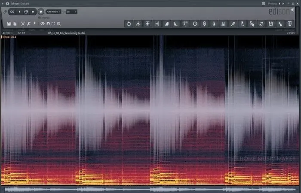The width and height of the screenshot is (301, 193).
Task: Open the Zoom menu magnifier icon
Action: click(59, 24)
